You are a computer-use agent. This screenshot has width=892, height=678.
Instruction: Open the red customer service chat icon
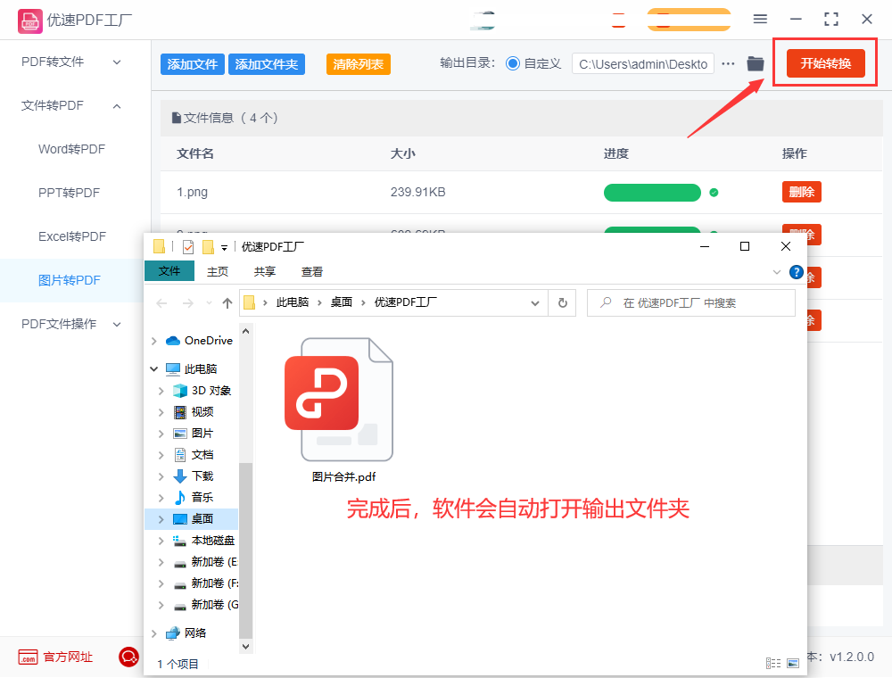(x=128, y=657)
